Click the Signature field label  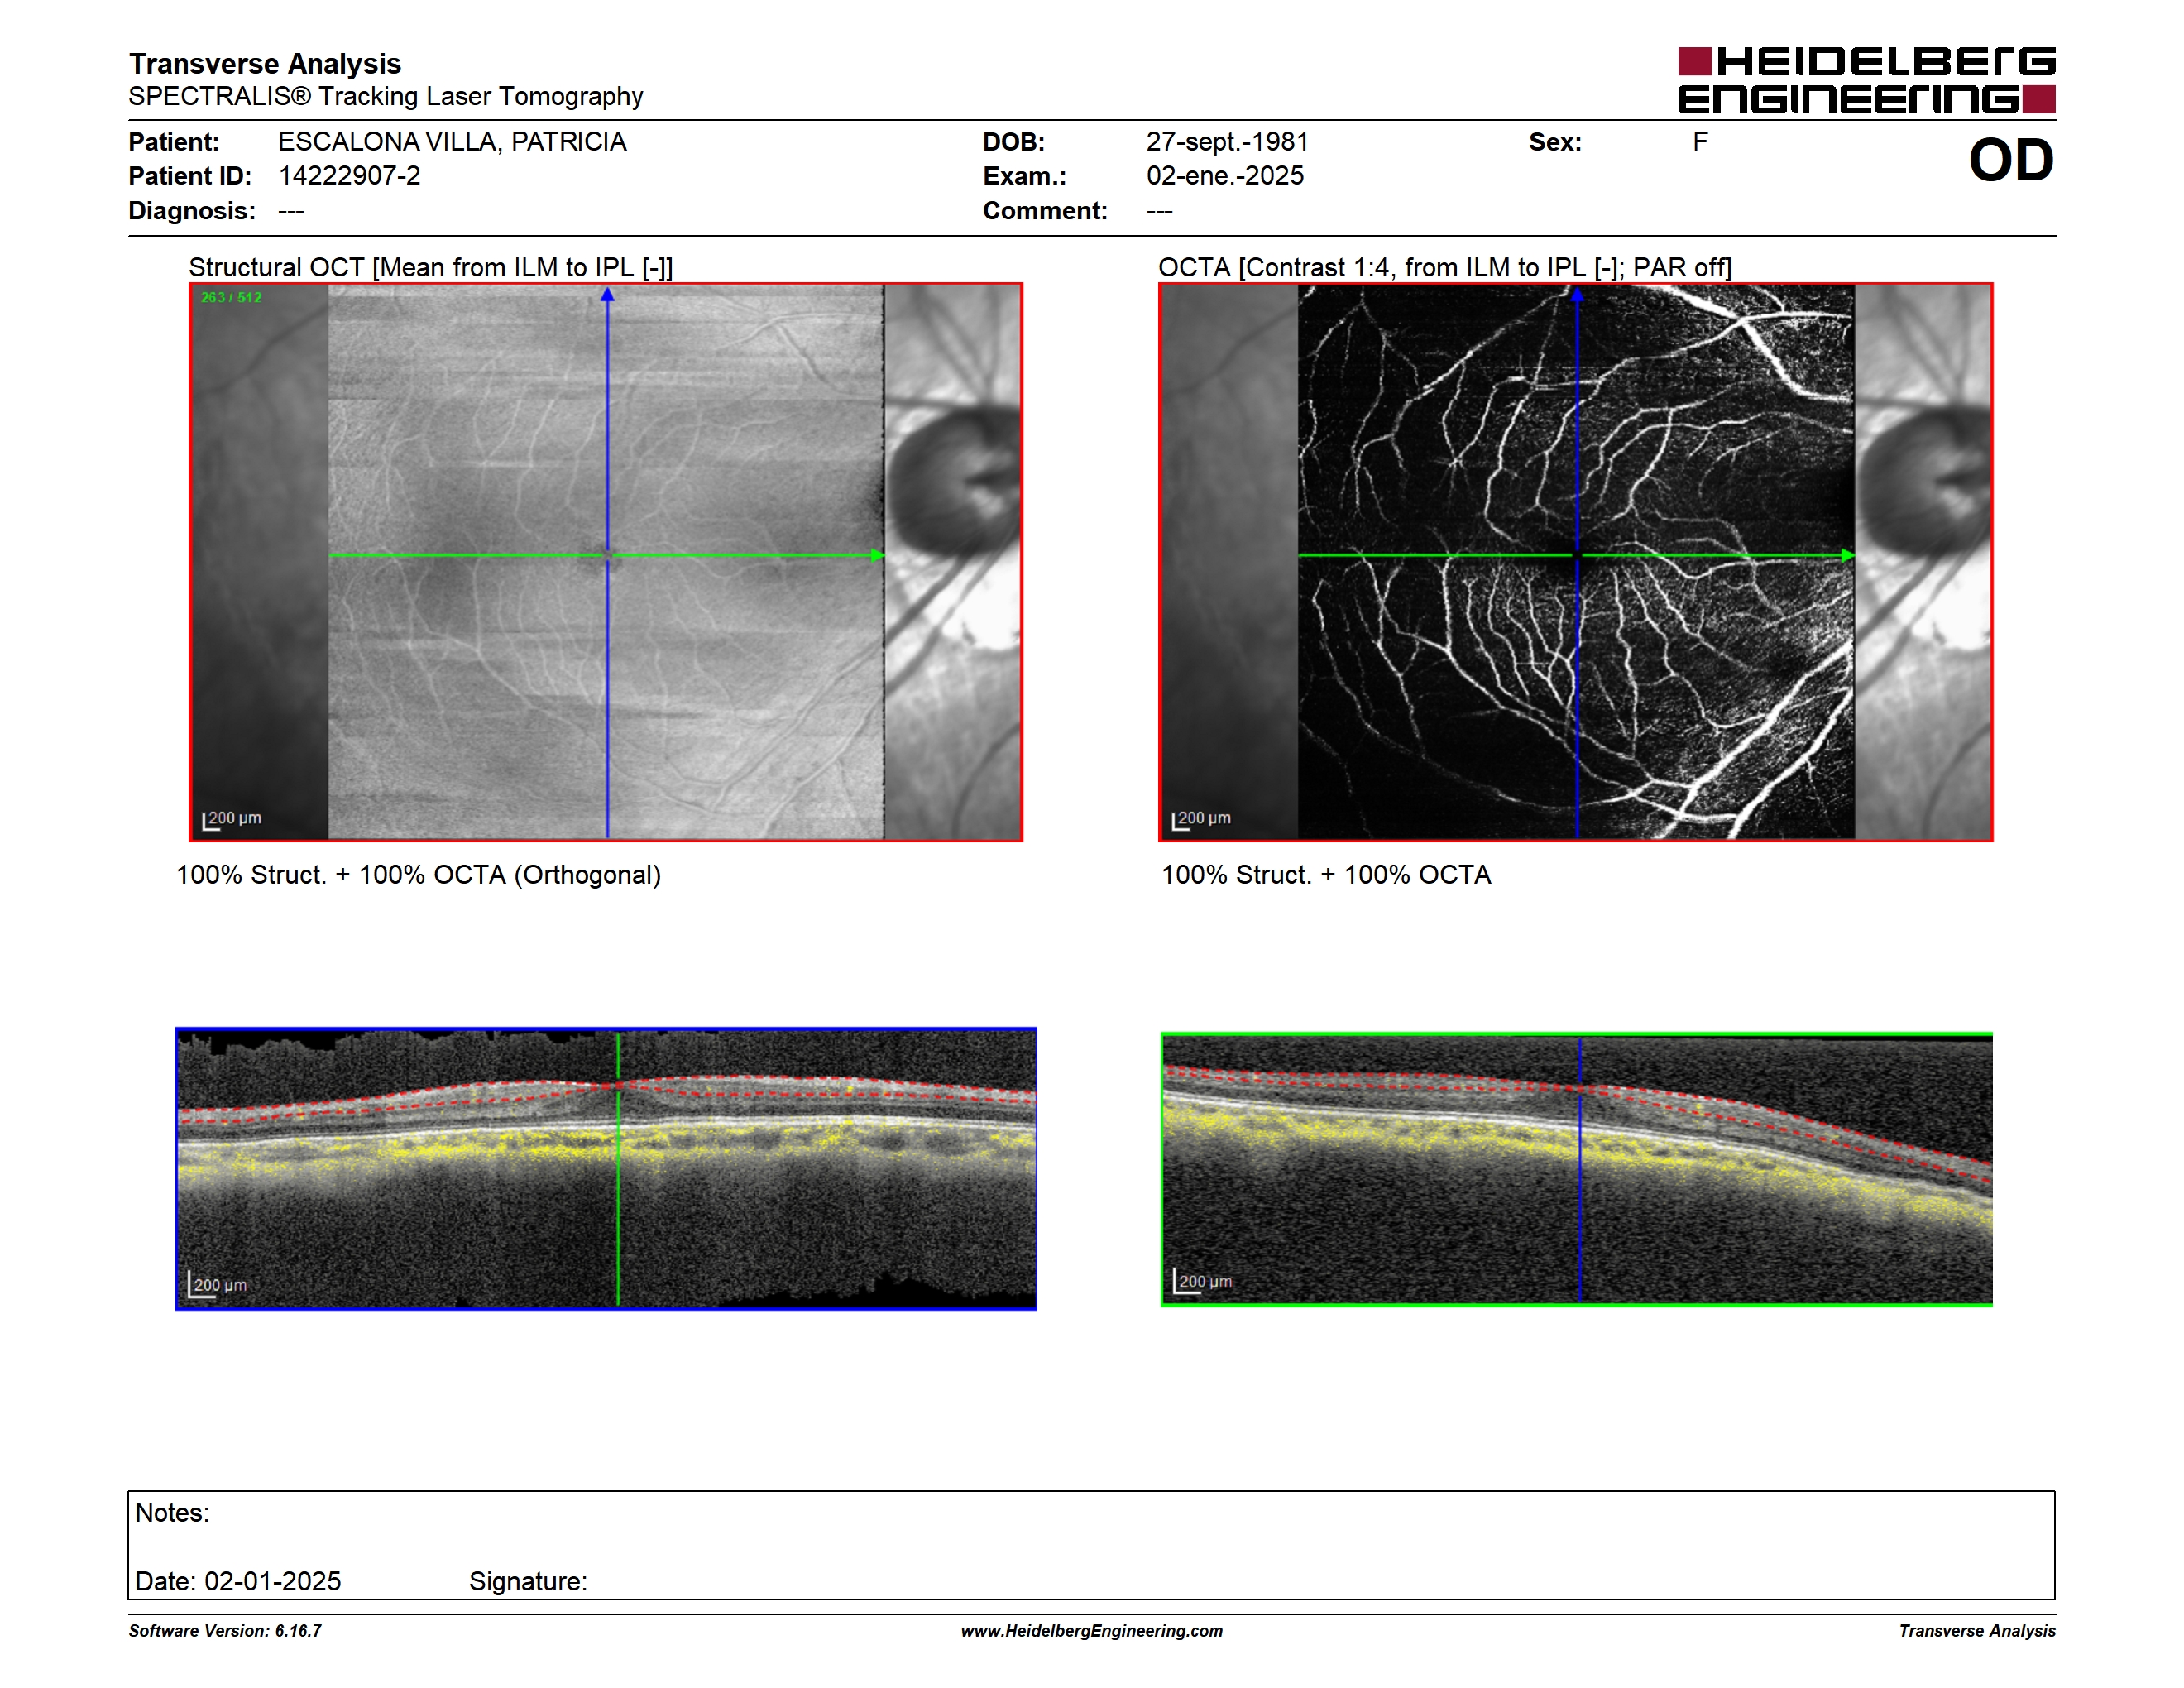(528, 1582)
